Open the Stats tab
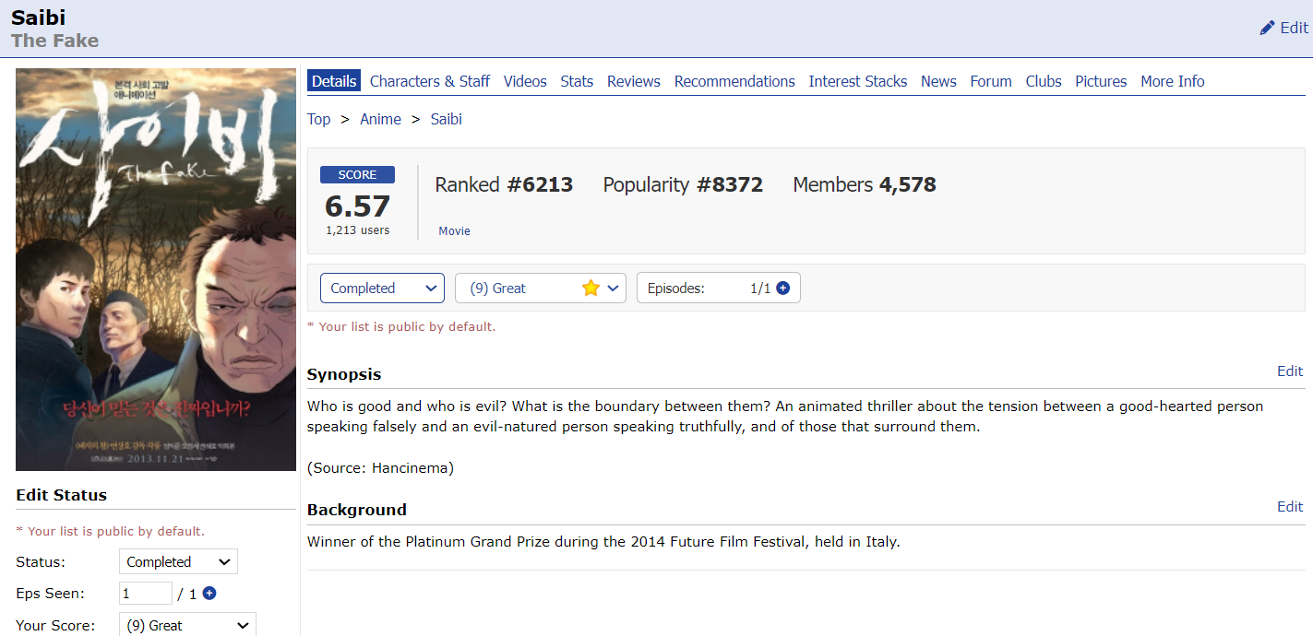The image size is (1313, 636). tap(577, 81)
